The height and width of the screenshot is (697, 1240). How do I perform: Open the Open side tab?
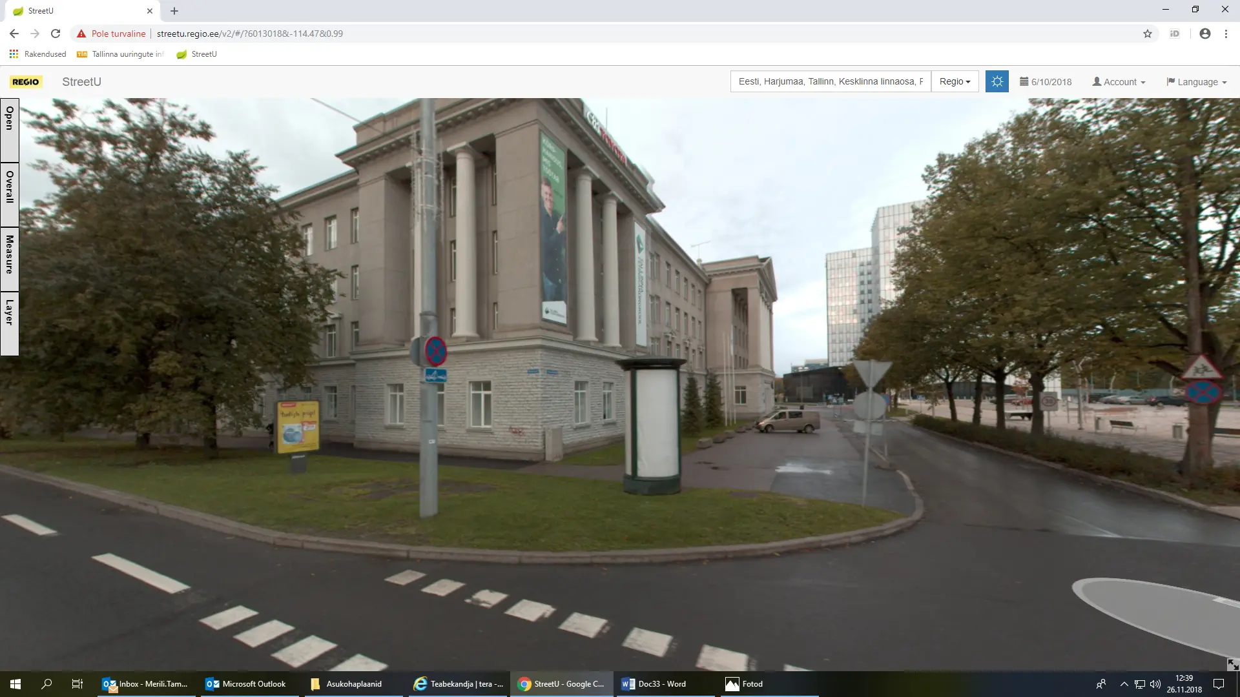[x=10, y=130]
